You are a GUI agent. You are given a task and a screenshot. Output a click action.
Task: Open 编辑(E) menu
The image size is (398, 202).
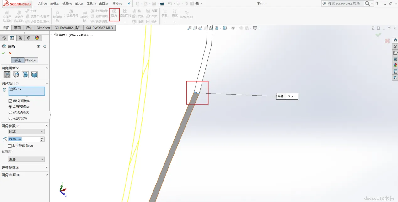click(55, 3)
